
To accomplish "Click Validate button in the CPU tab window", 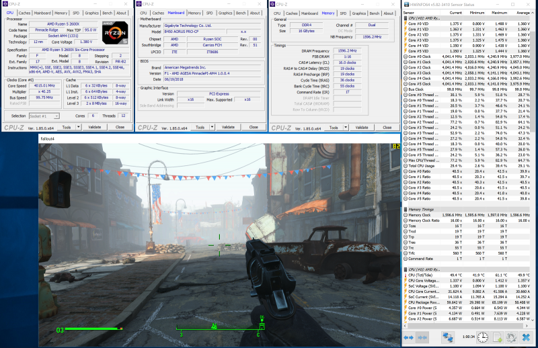I will click(x=95, y=127).
